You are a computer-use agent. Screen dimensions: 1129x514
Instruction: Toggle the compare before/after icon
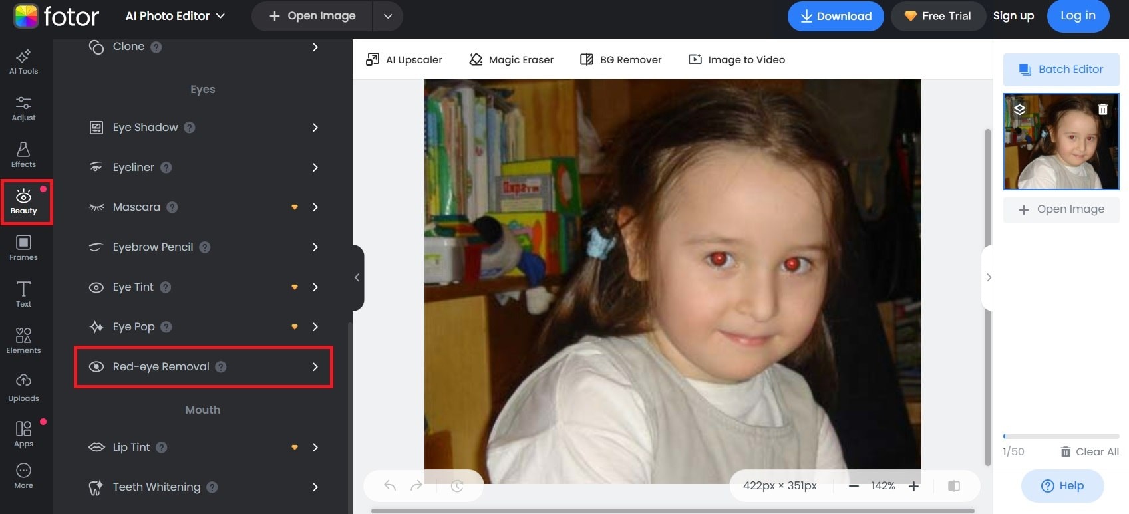[x=954, y=486]
